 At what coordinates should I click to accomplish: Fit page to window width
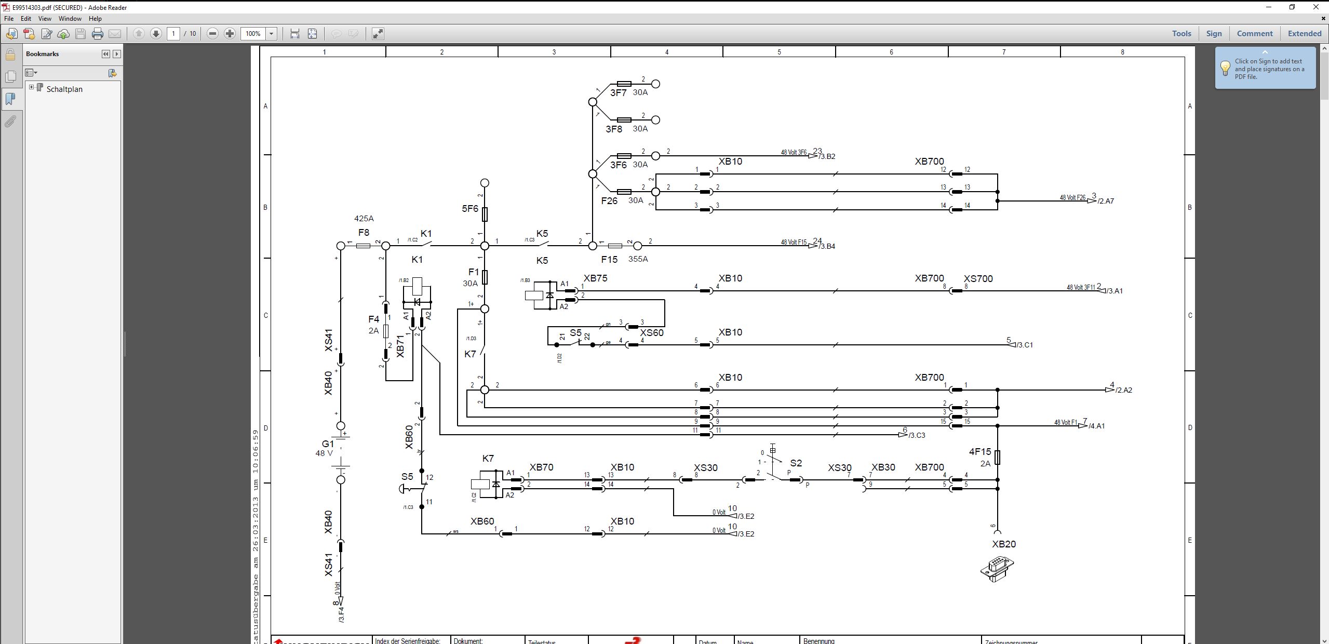[295, 34]
